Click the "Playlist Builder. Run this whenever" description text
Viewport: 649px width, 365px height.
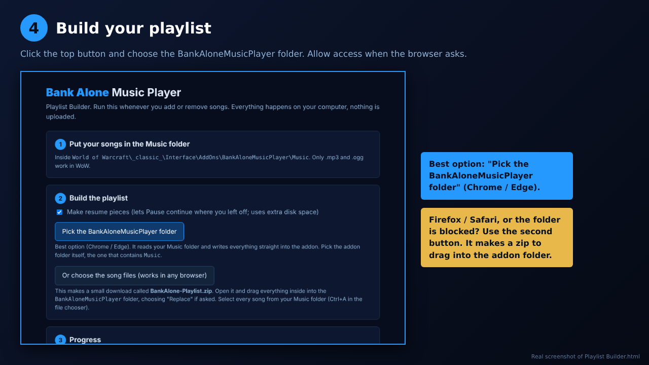coord(212,112)
